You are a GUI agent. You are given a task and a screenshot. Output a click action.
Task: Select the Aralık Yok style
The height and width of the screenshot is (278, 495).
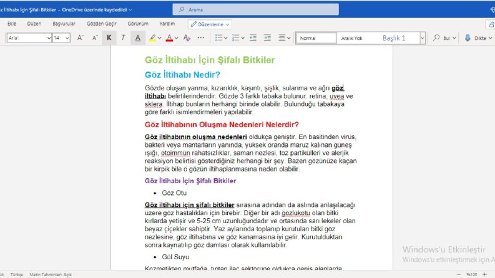pos(351,38)
